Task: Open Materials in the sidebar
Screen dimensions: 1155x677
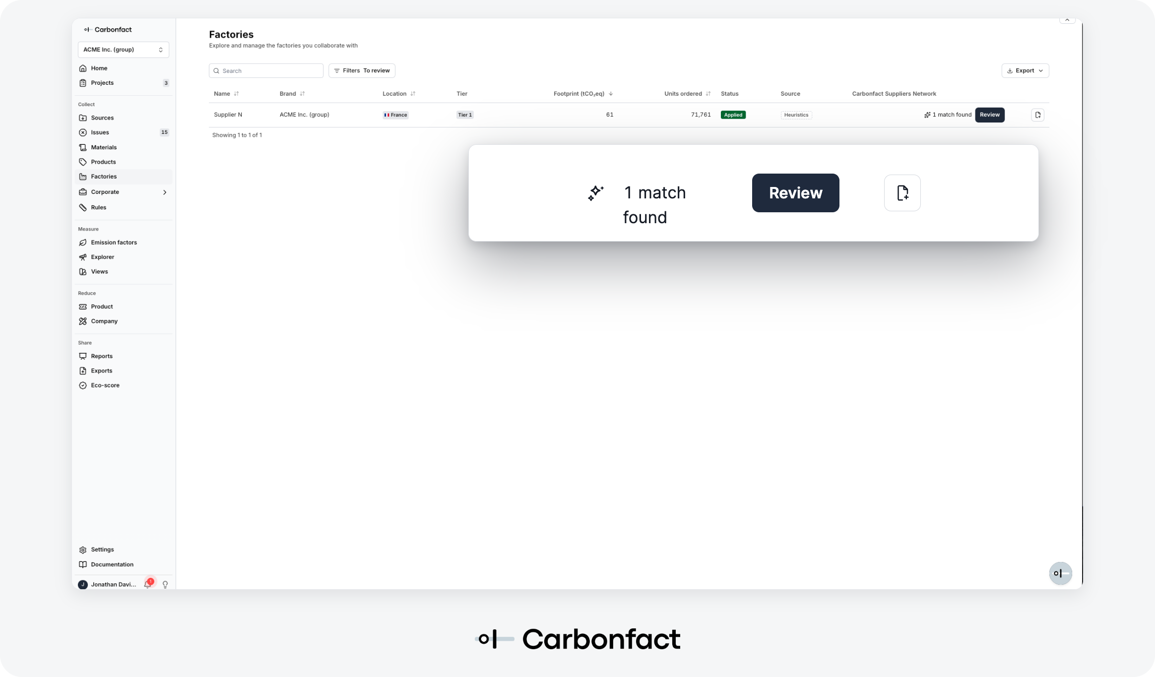Action: coord(124,147)
